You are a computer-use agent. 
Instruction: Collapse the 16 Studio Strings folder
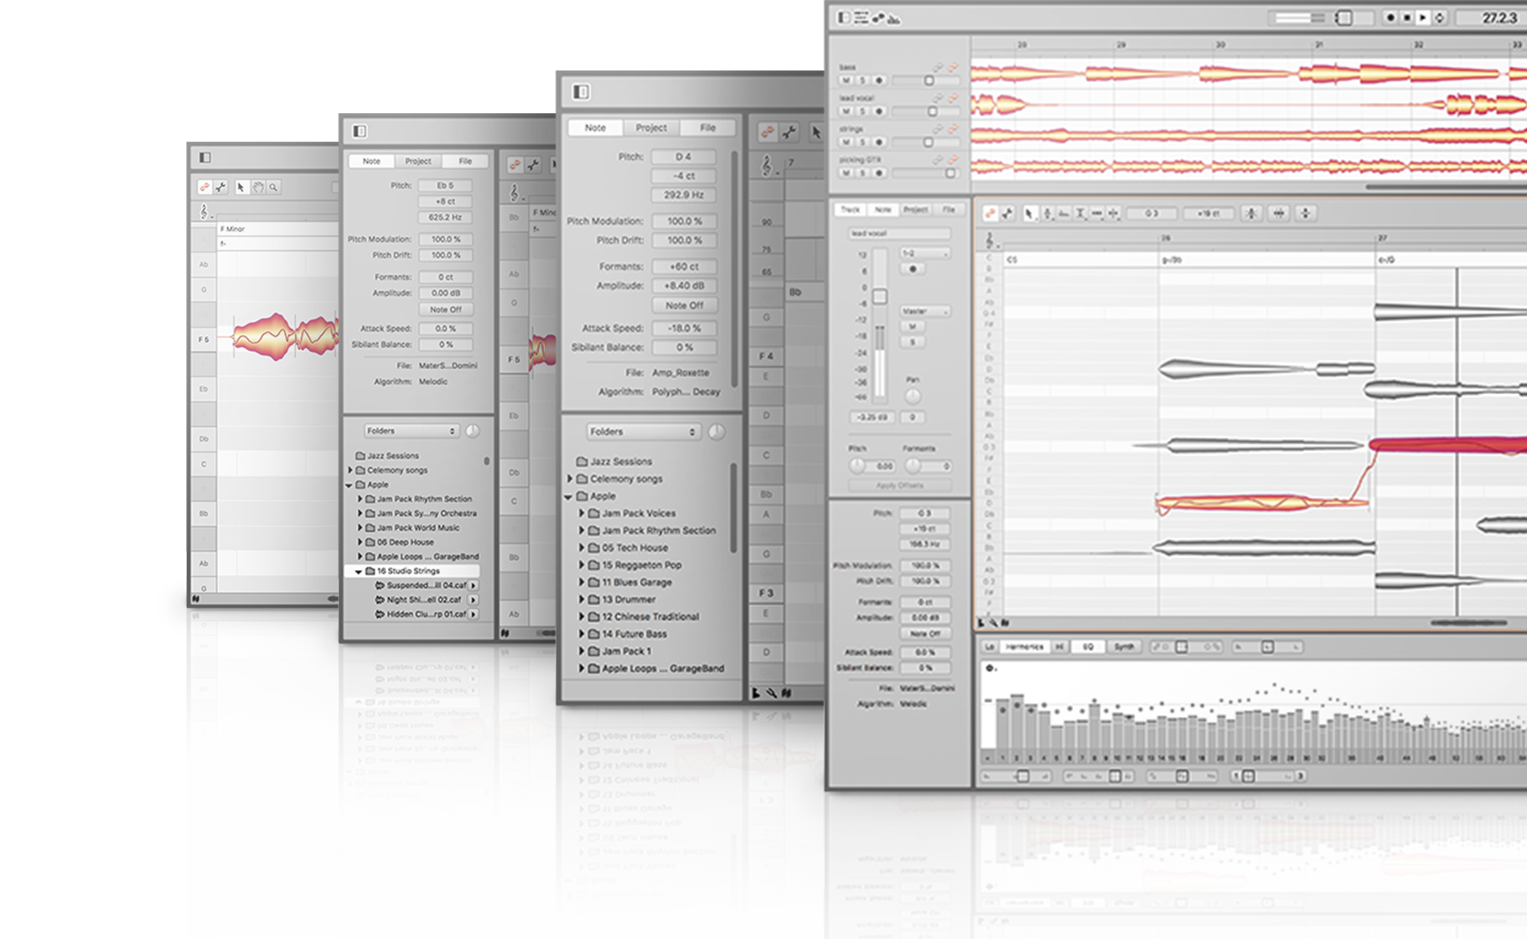pos(359,571)
